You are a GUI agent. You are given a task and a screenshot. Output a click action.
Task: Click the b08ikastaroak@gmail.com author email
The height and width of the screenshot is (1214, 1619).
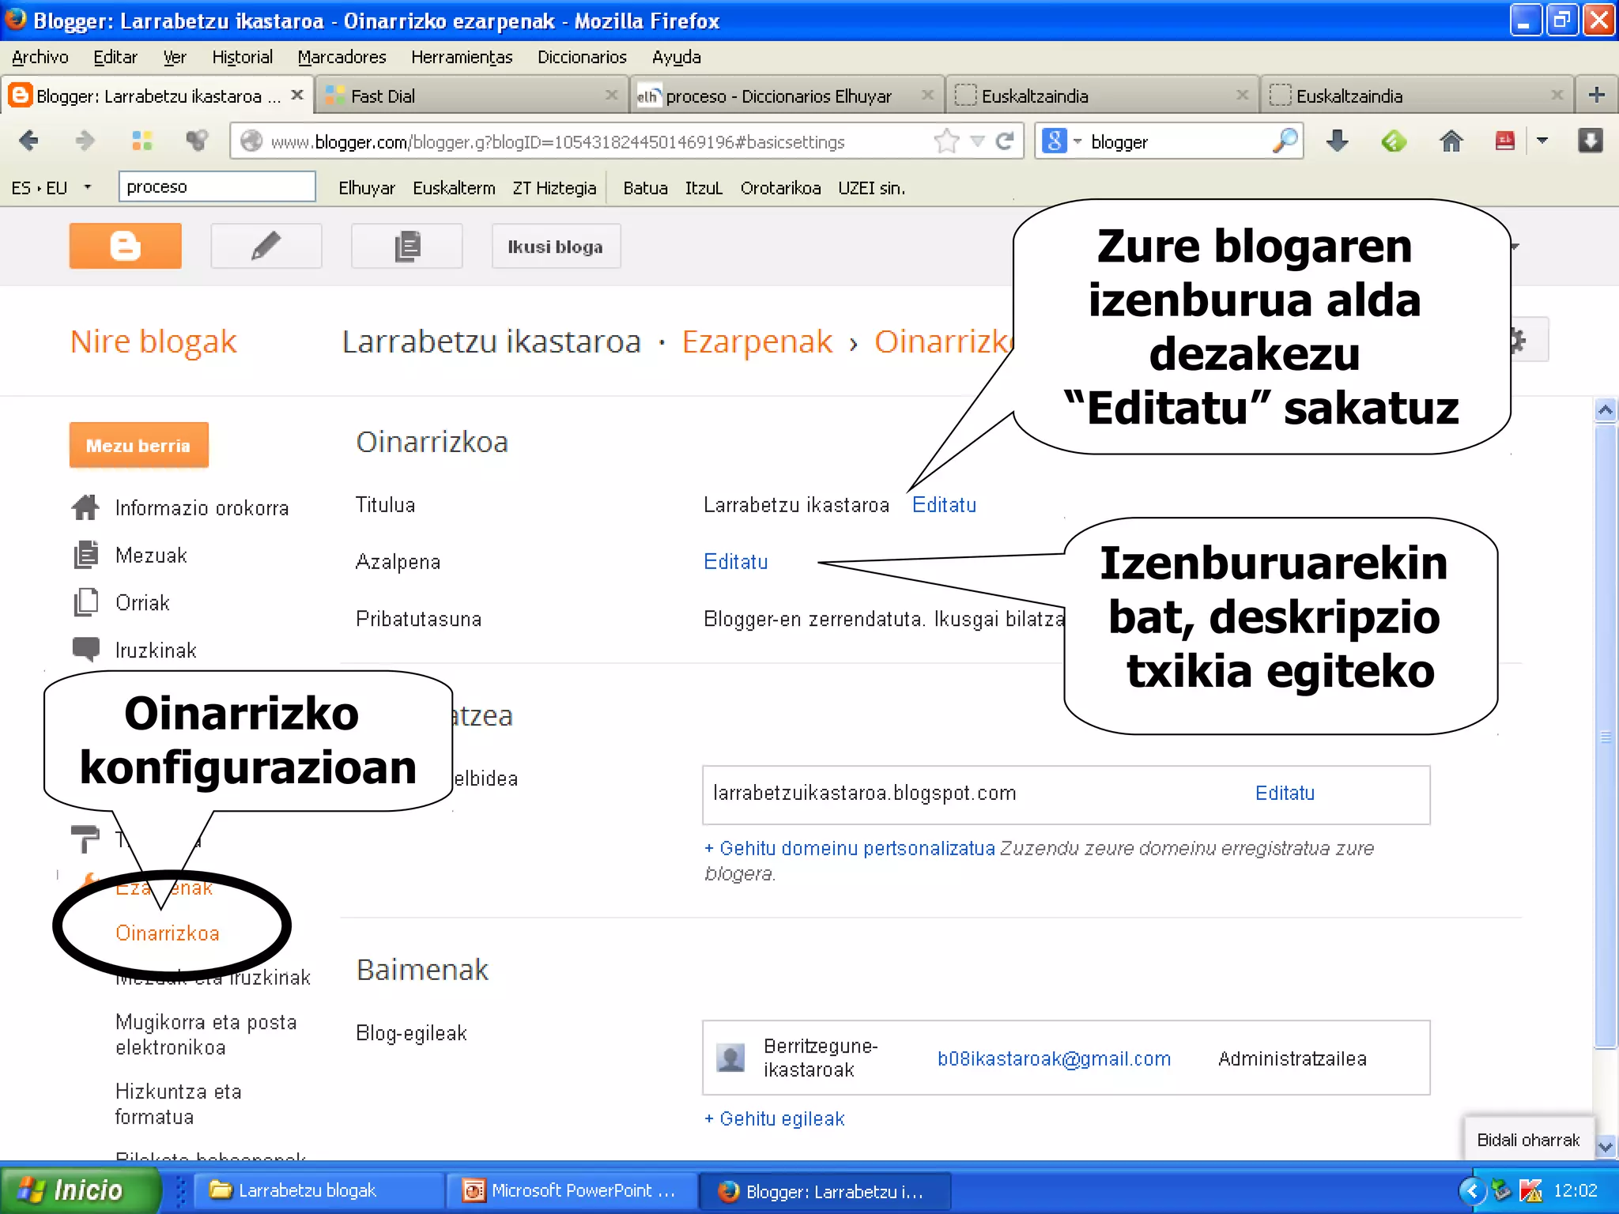tap(1054, 1059)
